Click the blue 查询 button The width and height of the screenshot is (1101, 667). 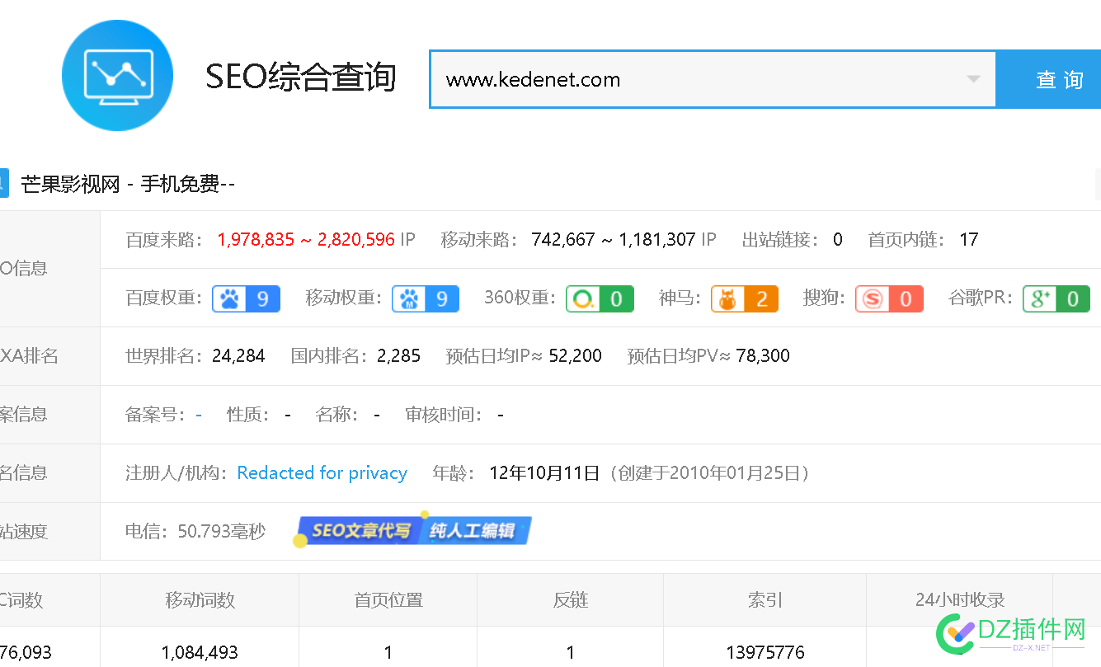click(1049, 79)
